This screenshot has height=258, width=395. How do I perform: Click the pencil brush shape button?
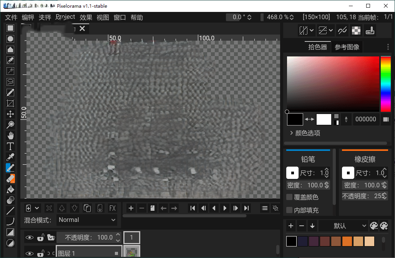292,173
